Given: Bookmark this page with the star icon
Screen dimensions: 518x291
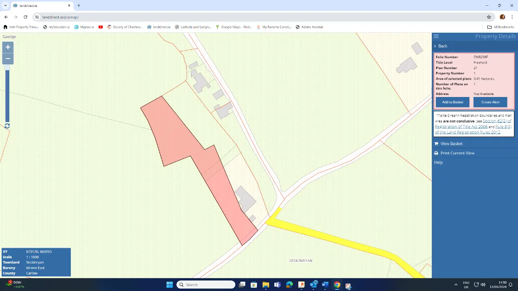Looking at the screenshot, I should [x=489, y=17].
